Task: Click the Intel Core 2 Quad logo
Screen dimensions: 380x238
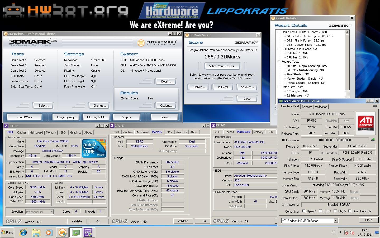Action: (94, 148)
